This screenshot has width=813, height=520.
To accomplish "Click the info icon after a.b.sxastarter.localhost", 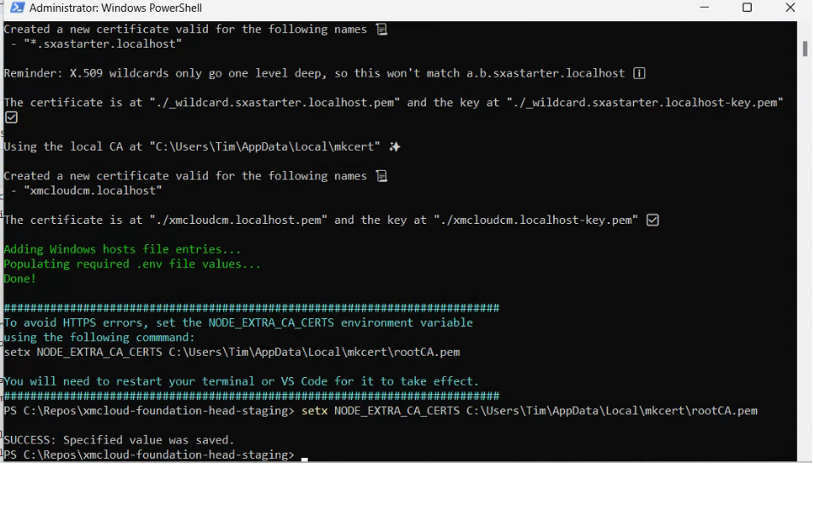I will [x=639, y=73].
